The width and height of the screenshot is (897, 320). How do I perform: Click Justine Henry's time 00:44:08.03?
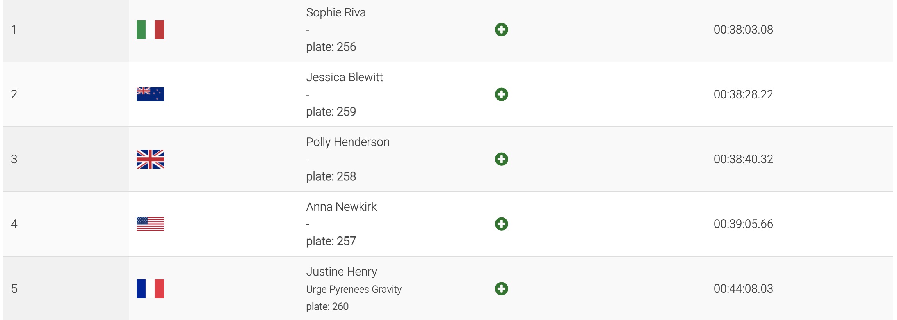click(x=743, y=289)
